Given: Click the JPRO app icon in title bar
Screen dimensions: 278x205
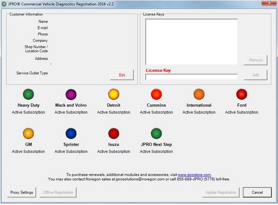Looking at the screenshot, I should click(x=4, y=4).
